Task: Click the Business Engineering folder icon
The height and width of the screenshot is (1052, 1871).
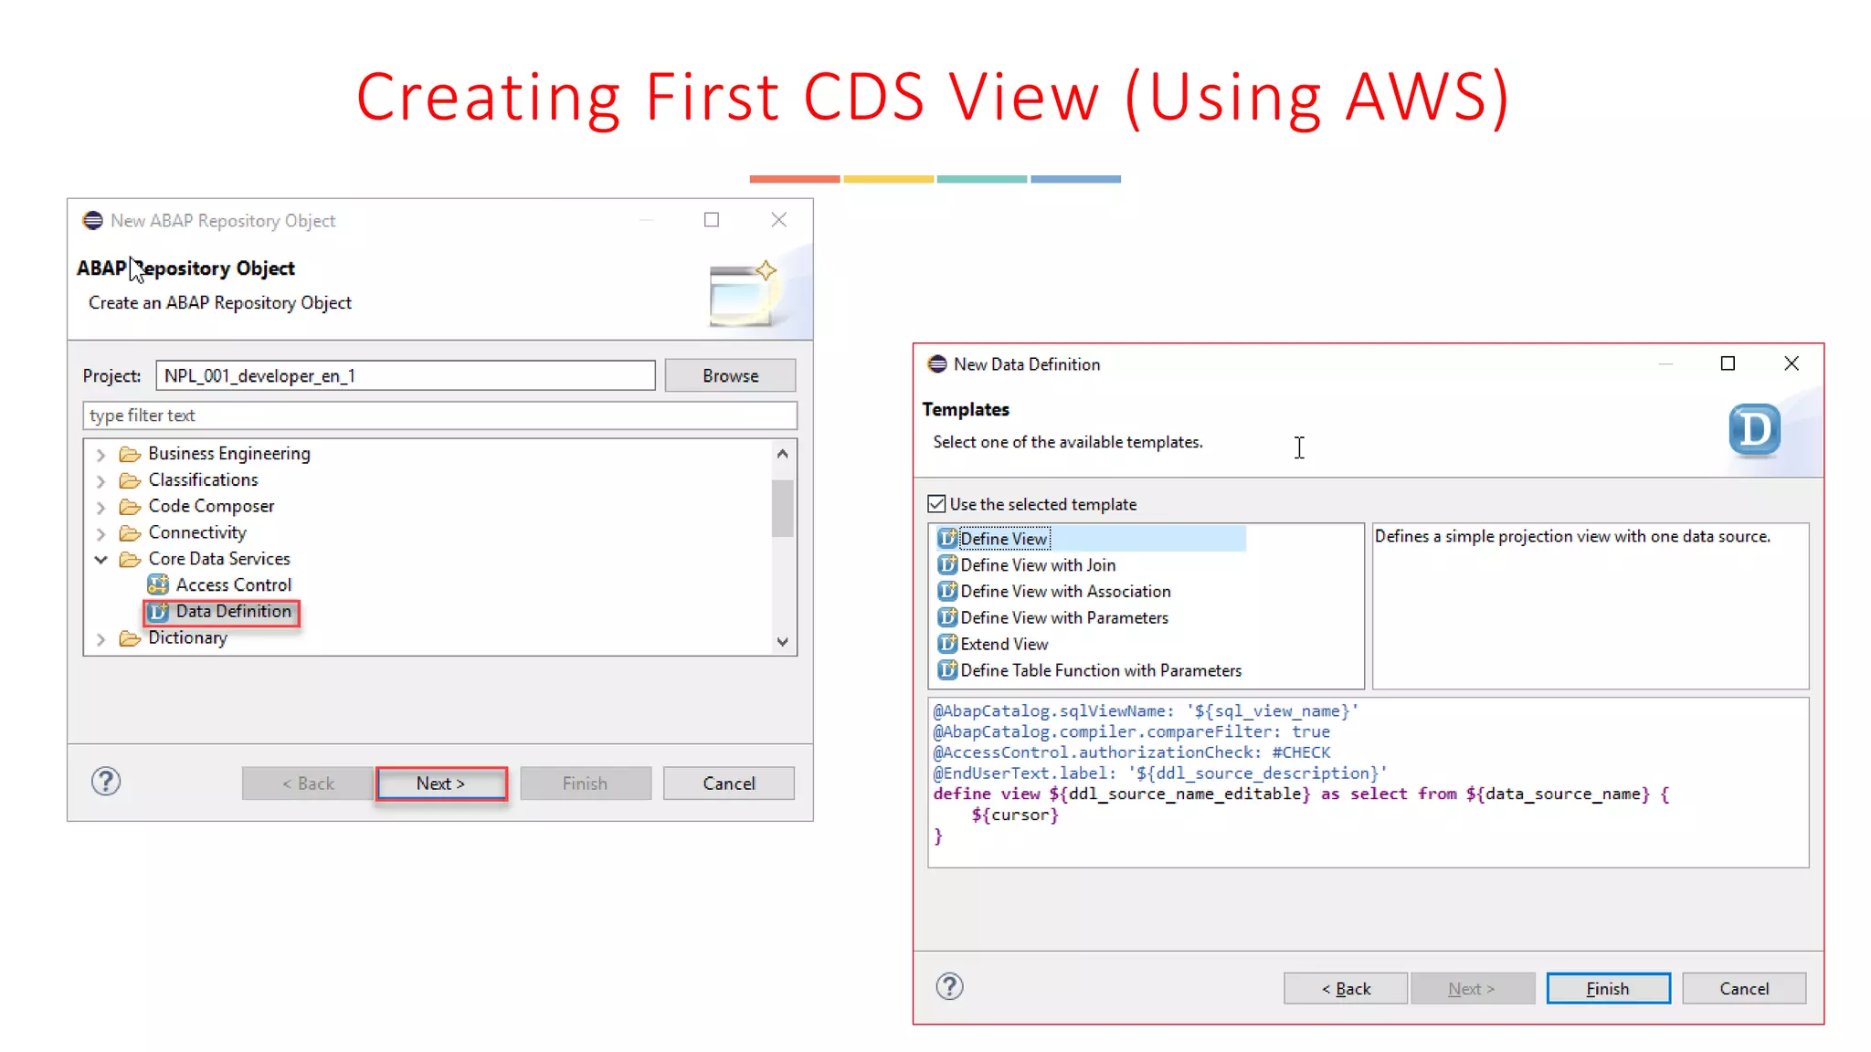Action: (131, 454)
